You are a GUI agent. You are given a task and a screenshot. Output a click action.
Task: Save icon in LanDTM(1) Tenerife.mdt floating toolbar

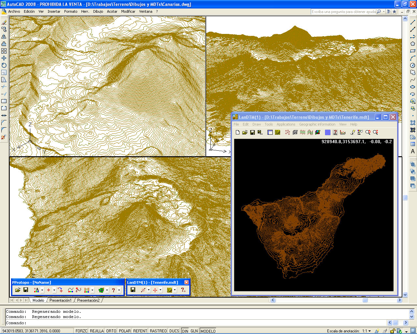tap(133, 290)
